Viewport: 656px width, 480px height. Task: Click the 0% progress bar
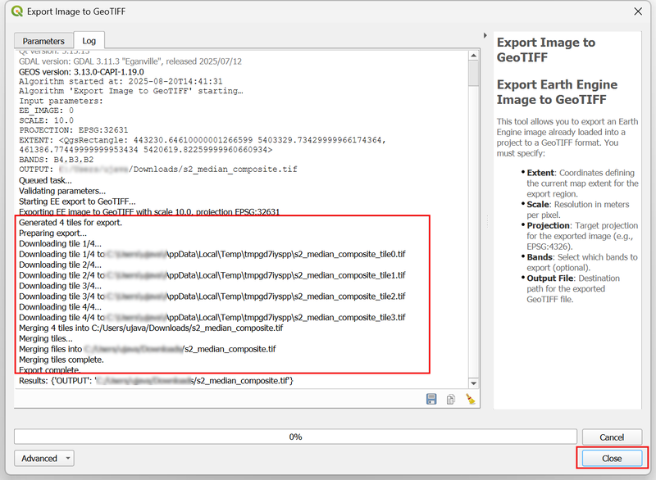(295, 437)
